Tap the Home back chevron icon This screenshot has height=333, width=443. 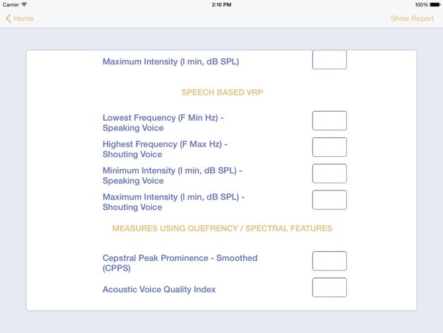coord(8,18)
